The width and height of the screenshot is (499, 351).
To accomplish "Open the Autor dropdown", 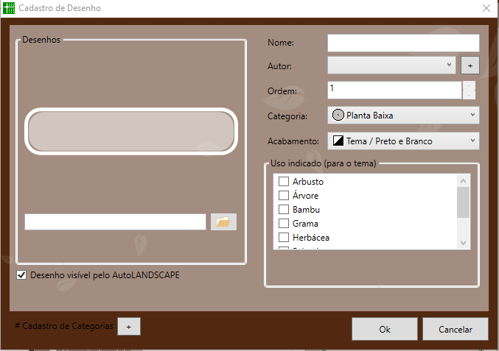I will coord(391,65).
